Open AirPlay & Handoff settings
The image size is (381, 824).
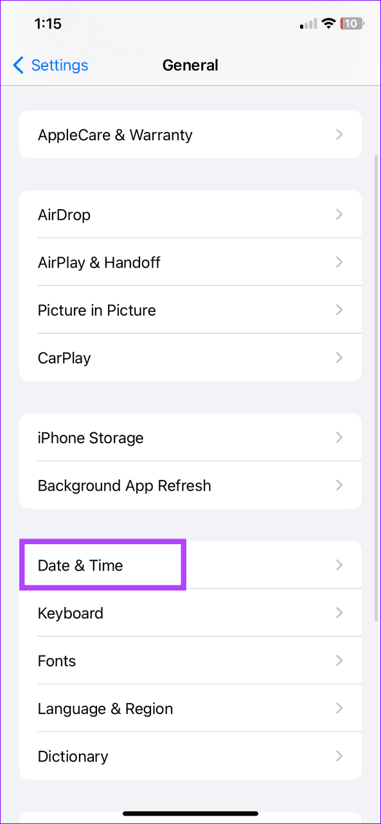pos(190,262)
